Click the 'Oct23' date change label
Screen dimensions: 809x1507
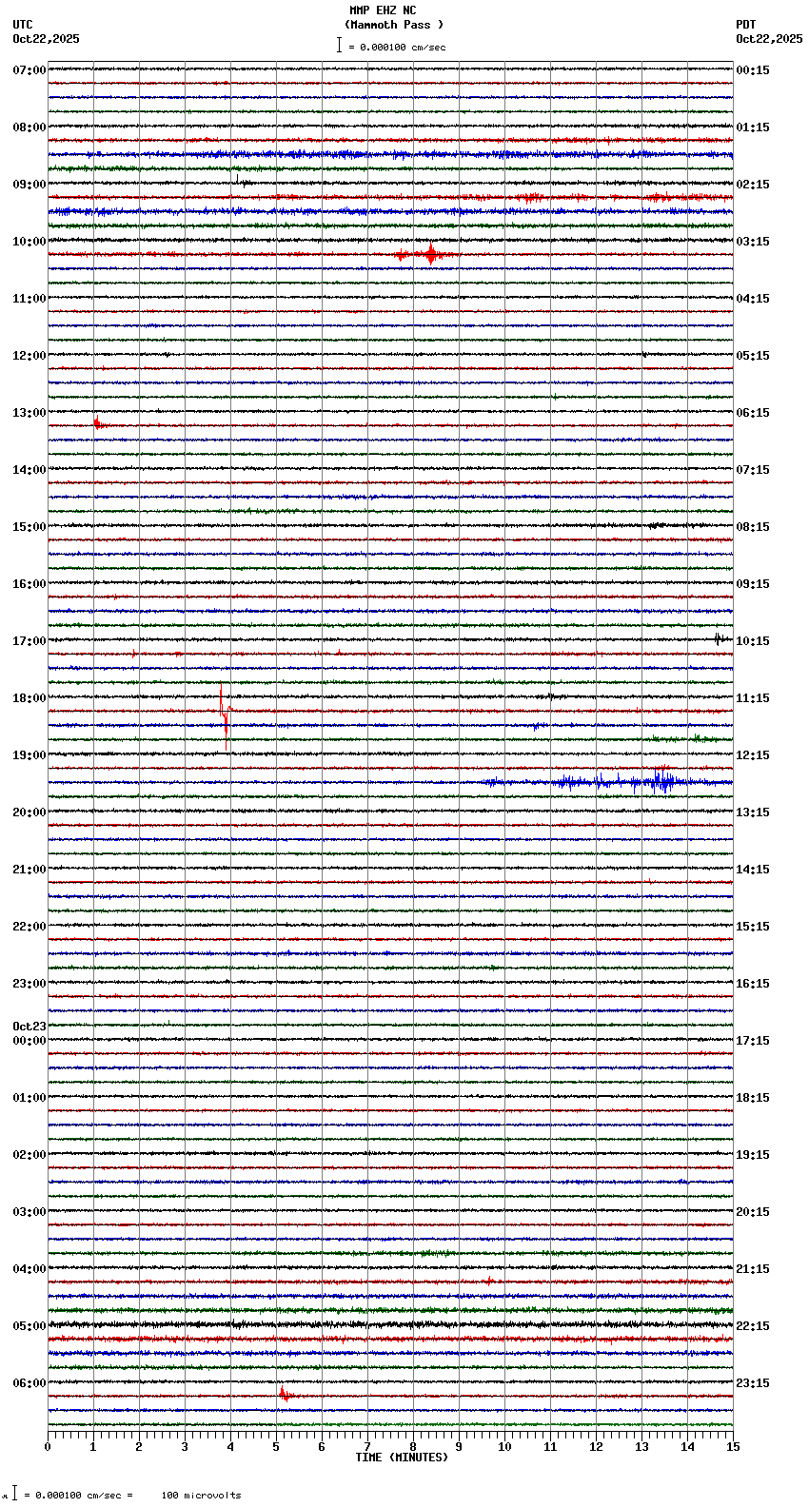click(x=30, y=1027)
